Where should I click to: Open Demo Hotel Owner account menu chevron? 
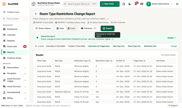tap(171, 4)
